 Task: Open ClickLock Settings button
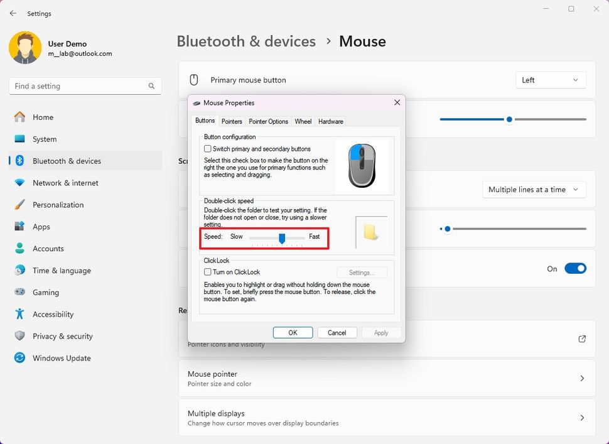click(362, 272)
